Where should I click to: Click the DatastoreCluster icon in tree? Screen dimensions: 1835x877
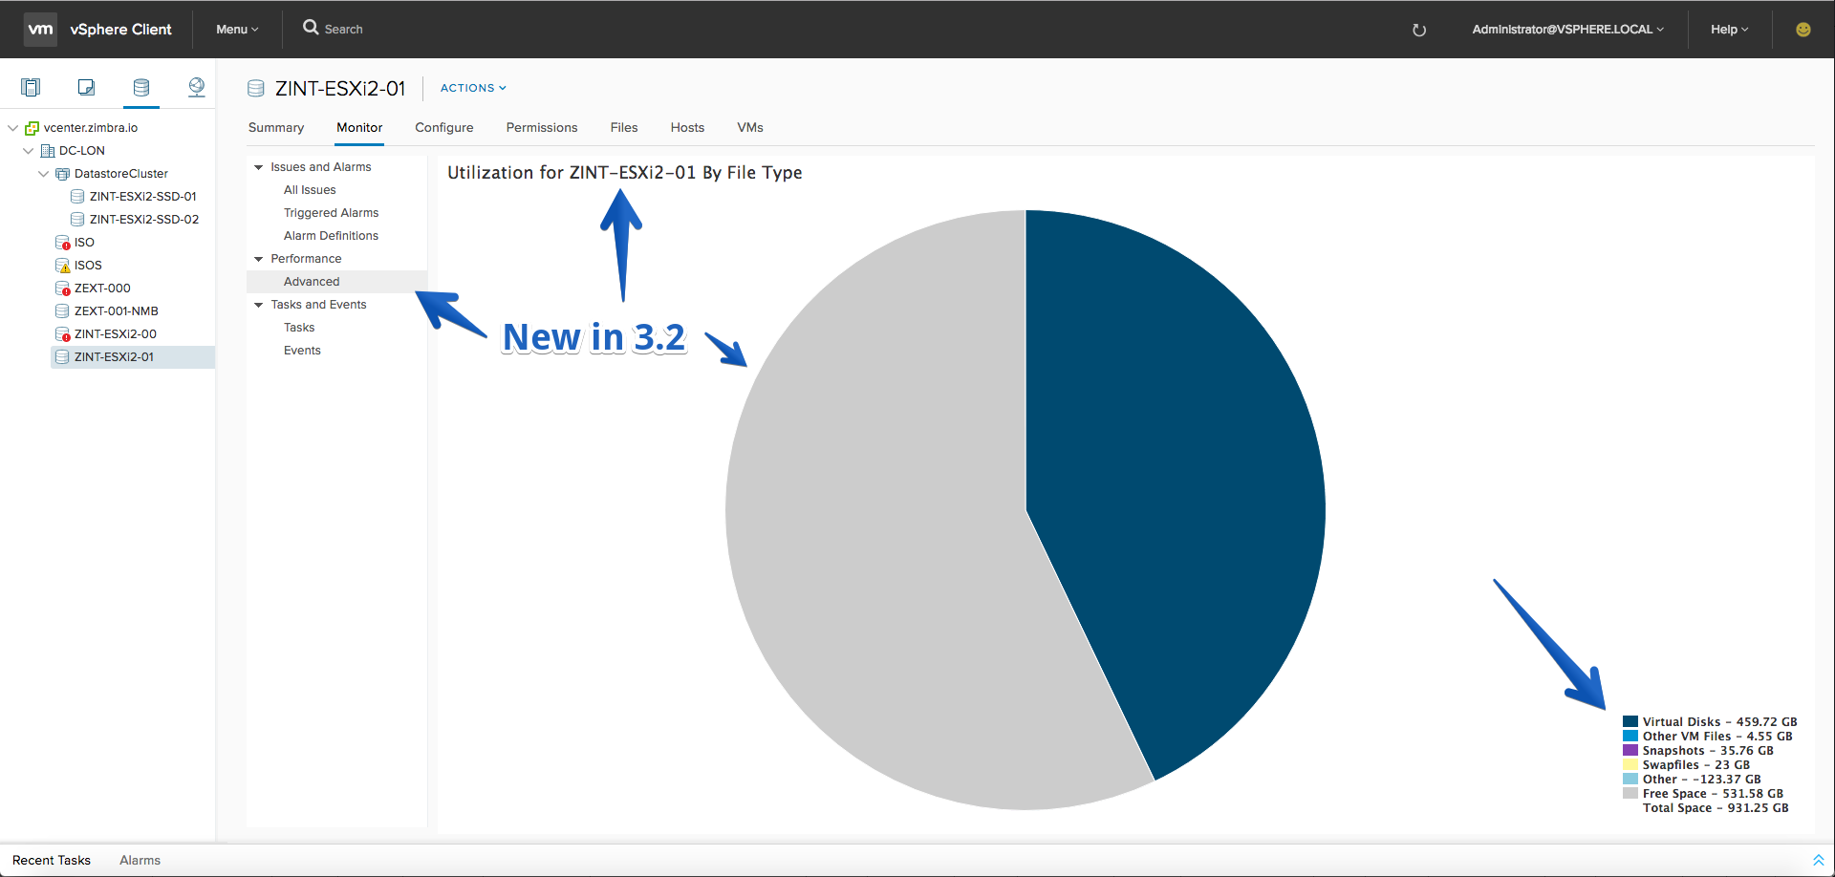coord(63,173)
